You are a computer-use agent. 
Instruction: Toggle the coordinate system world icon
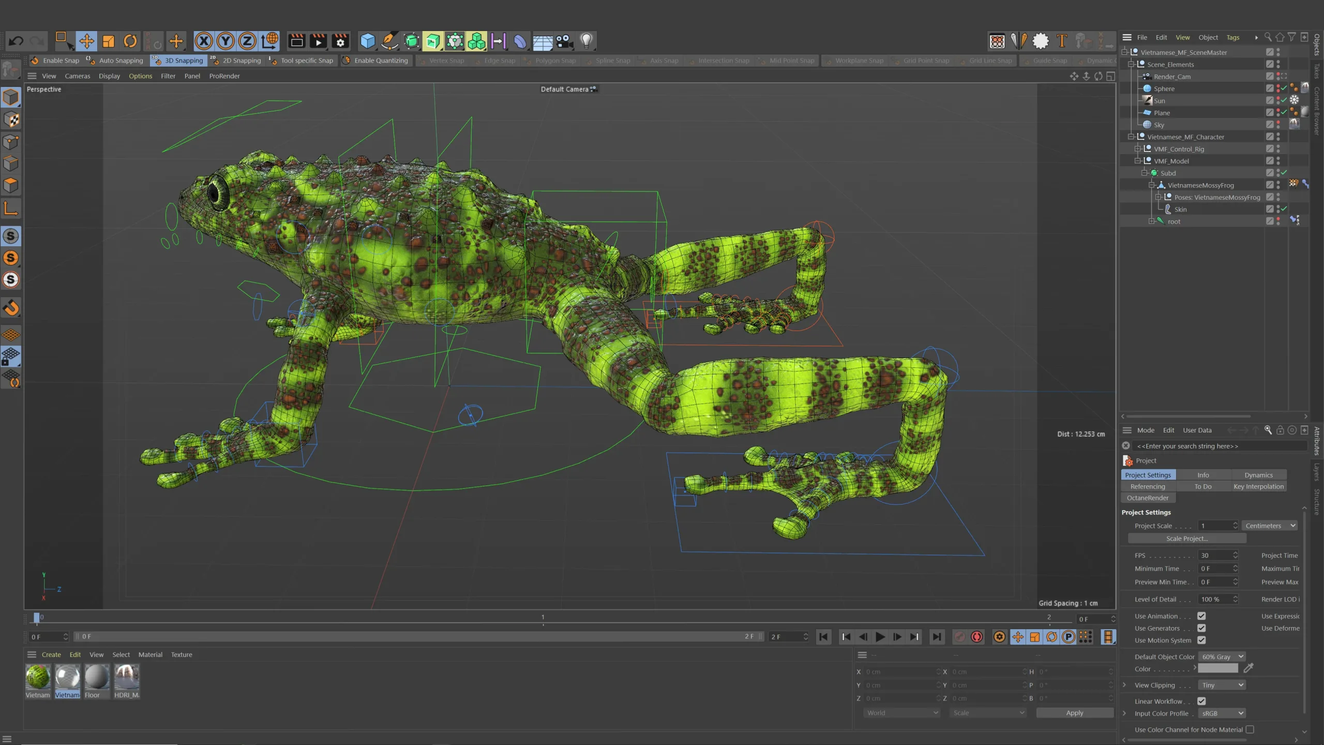[x=269, y=41]
